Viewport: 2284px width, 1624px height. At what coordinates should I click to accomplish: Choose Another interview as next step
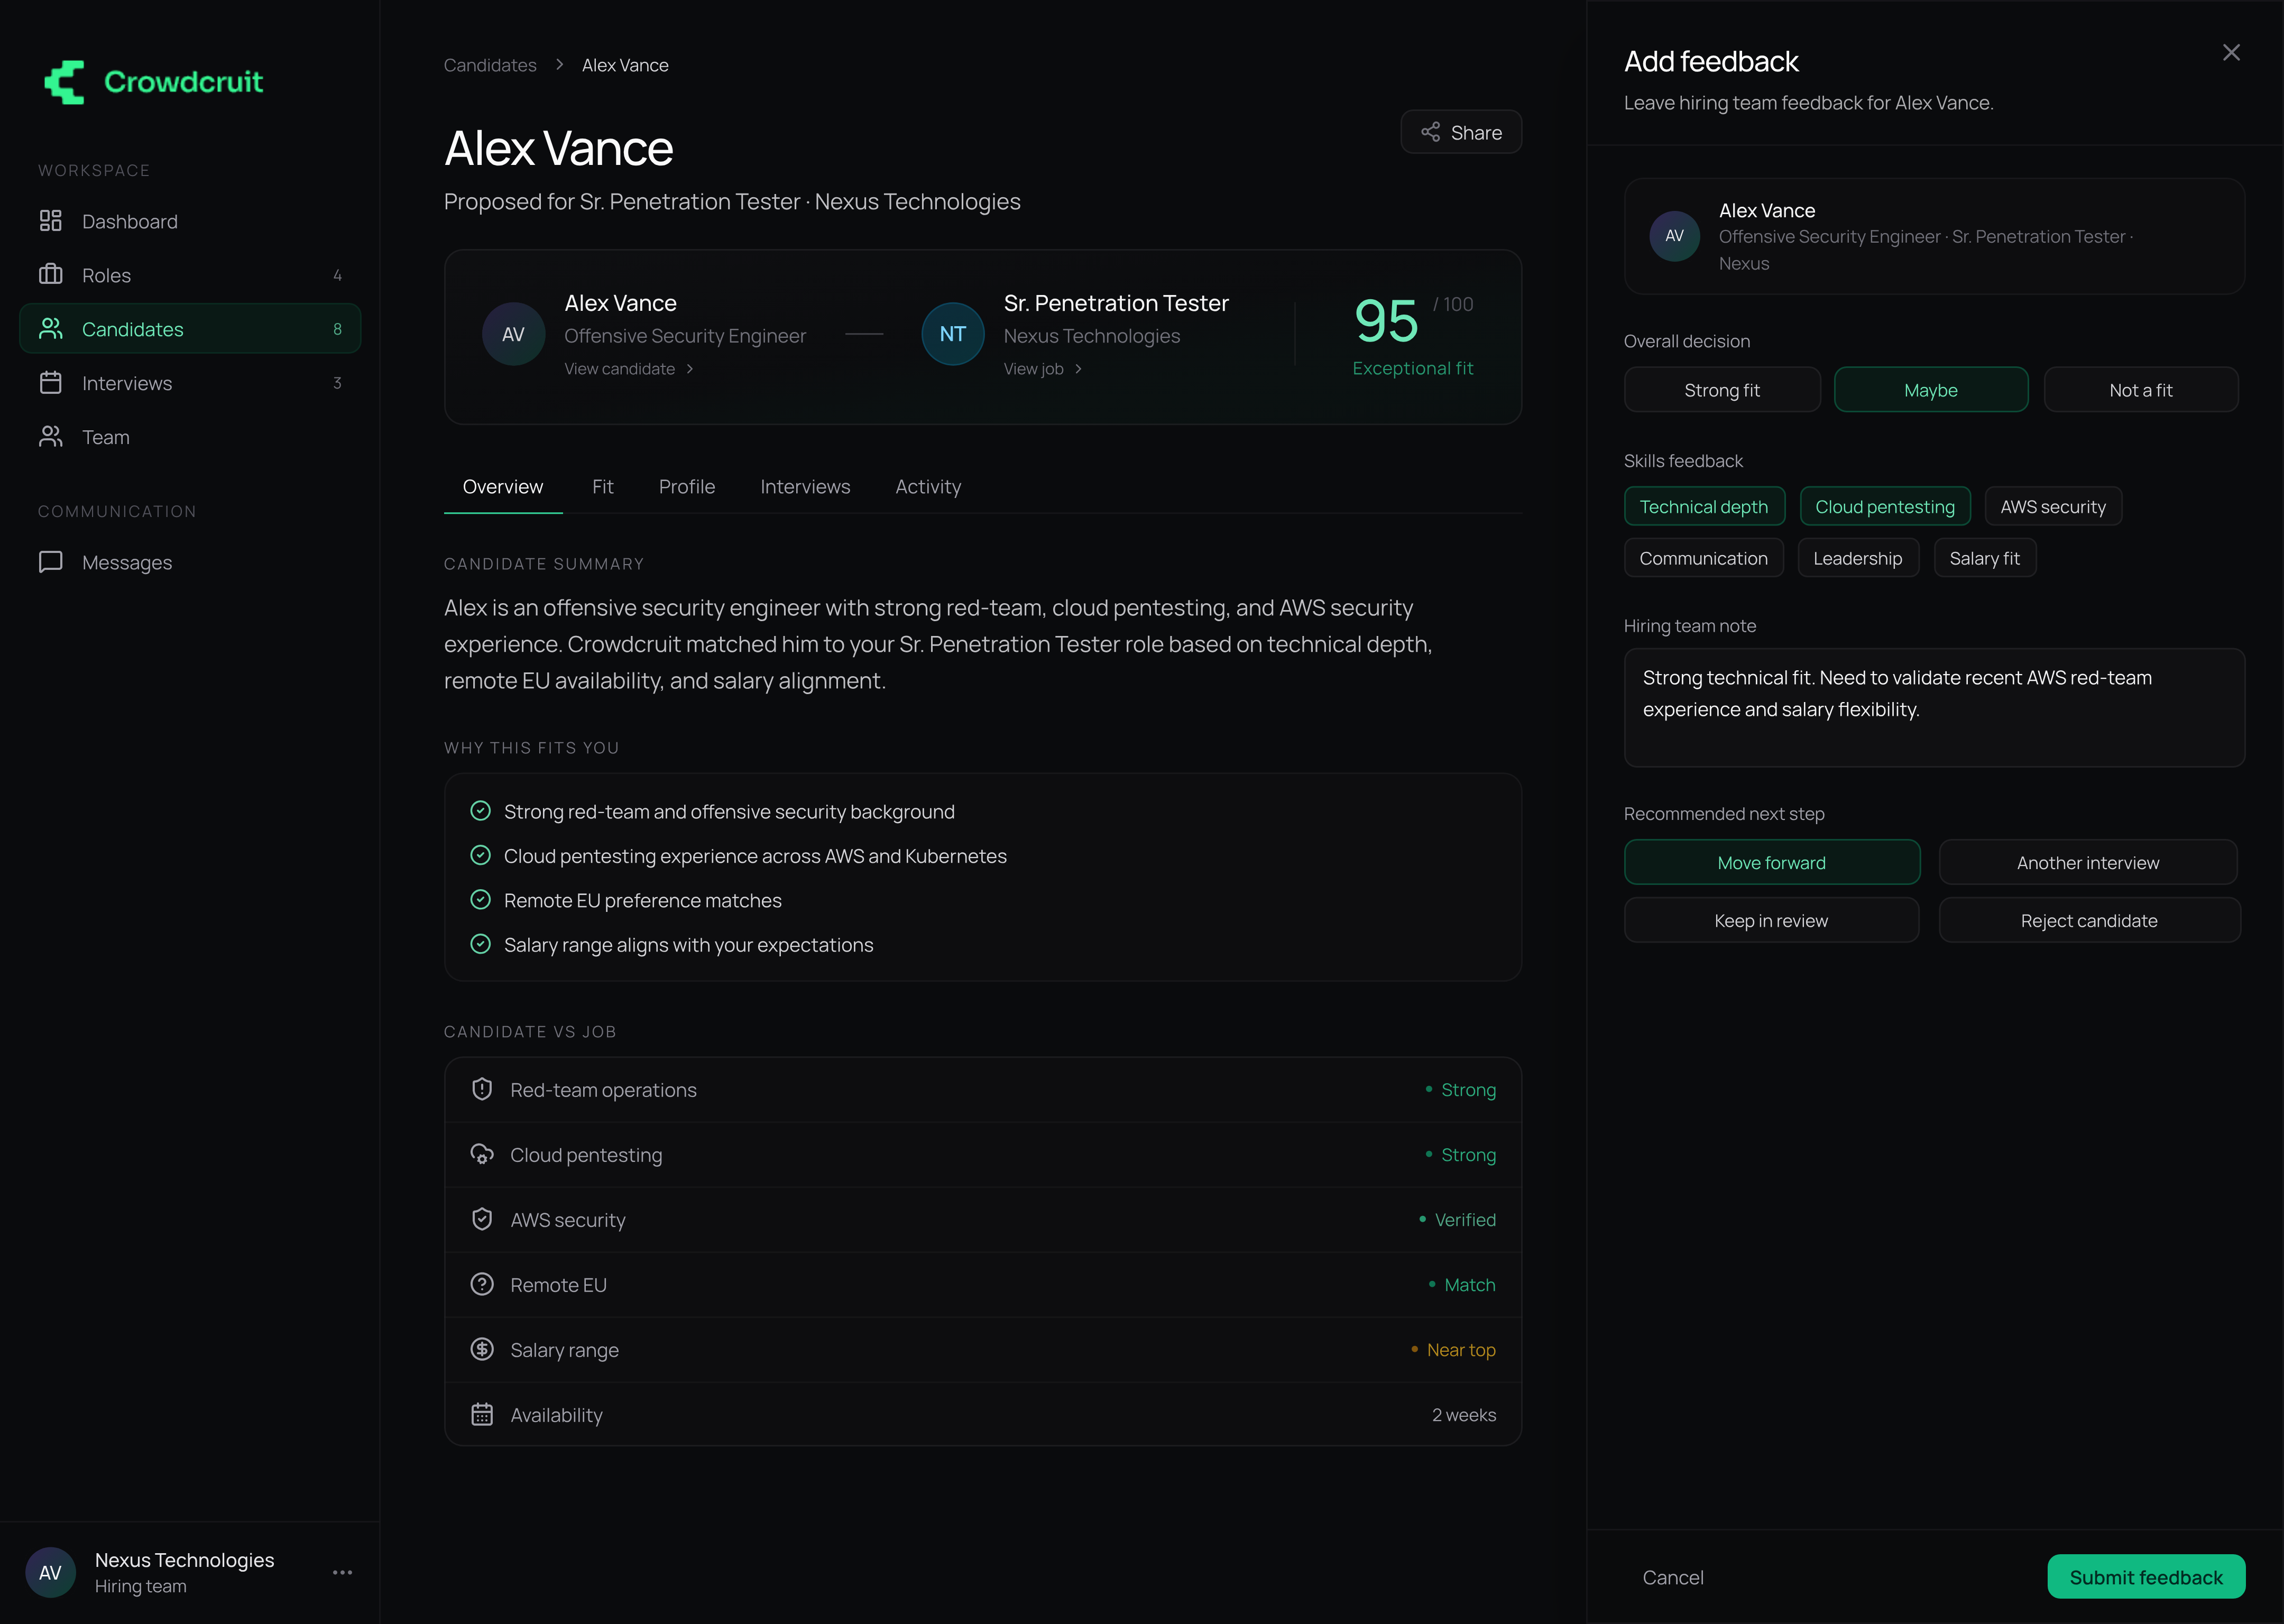(x=2088, y=862)
